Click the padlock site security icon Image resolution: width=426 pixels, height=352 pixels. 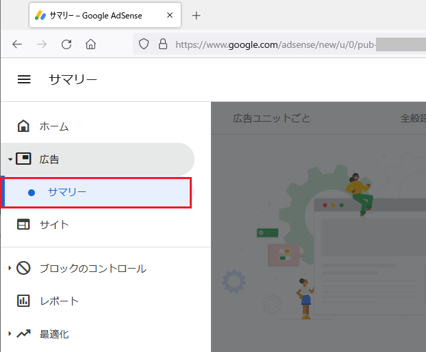coord(162,44)
